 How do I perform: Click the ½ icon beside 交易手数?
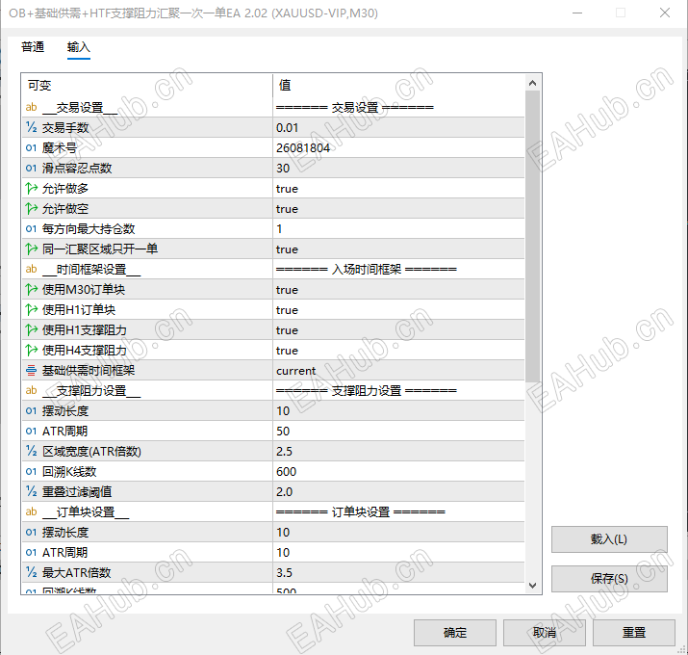[31, 127]
